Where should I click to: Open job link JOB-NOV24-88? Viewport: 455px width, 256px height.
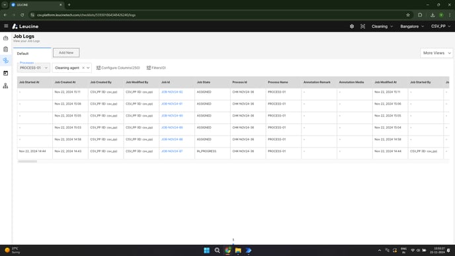point(172,140)
